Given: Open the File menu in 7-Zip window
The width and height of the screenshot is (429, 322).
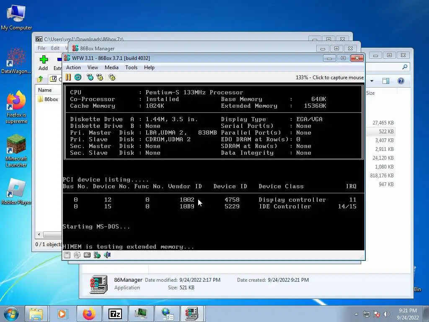Looking at the screenshot, I should pyautogui.click(x=41, y=48).
